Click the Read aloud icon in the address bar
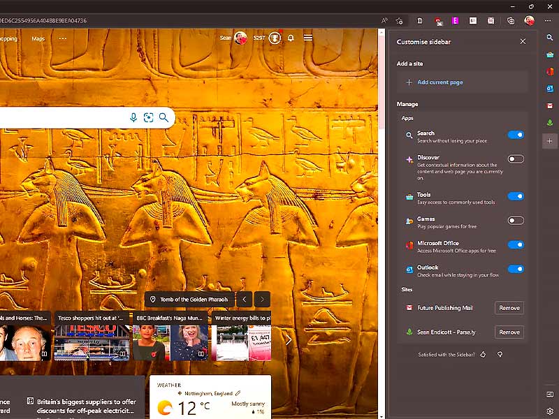The width and height of the screenshot is (559, 419). click(384, 21)
